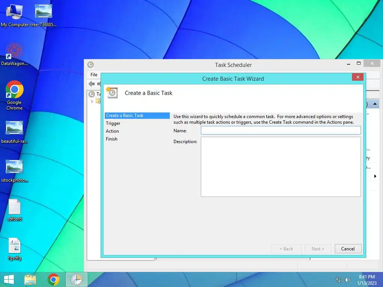The height and width of the screenshot is (287, 383).
Task: Cancel the Create Basic Task Wizard
Action: point(348,249)
